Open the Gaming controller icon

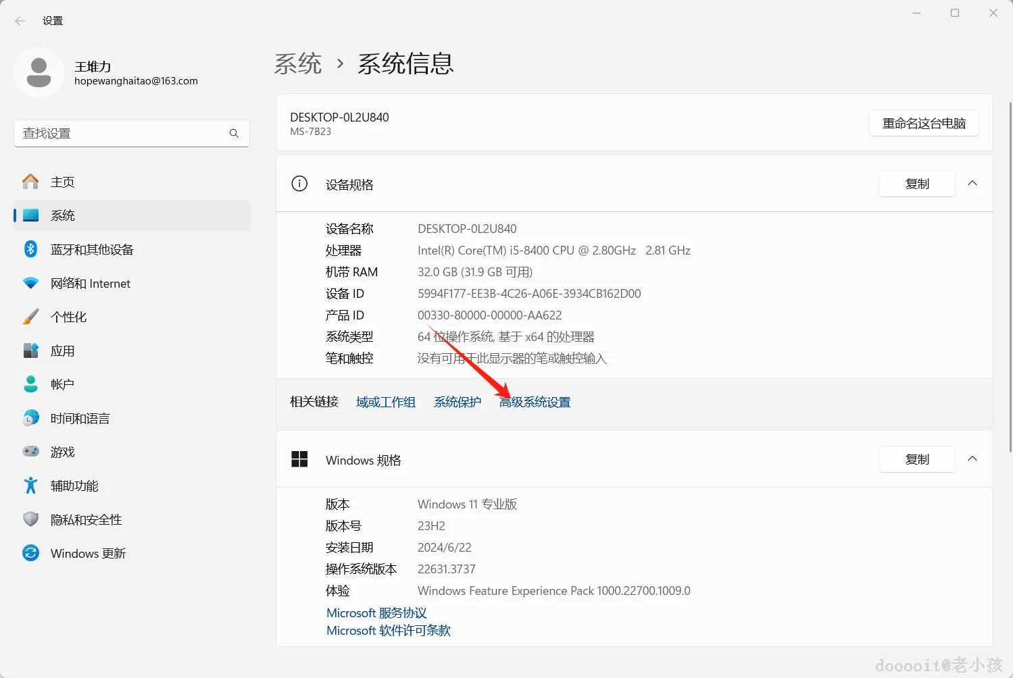click(30, 452)
